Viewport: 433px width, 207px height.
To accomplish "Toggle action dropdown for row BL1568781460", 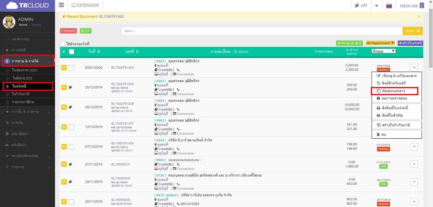I will point(414,68).
